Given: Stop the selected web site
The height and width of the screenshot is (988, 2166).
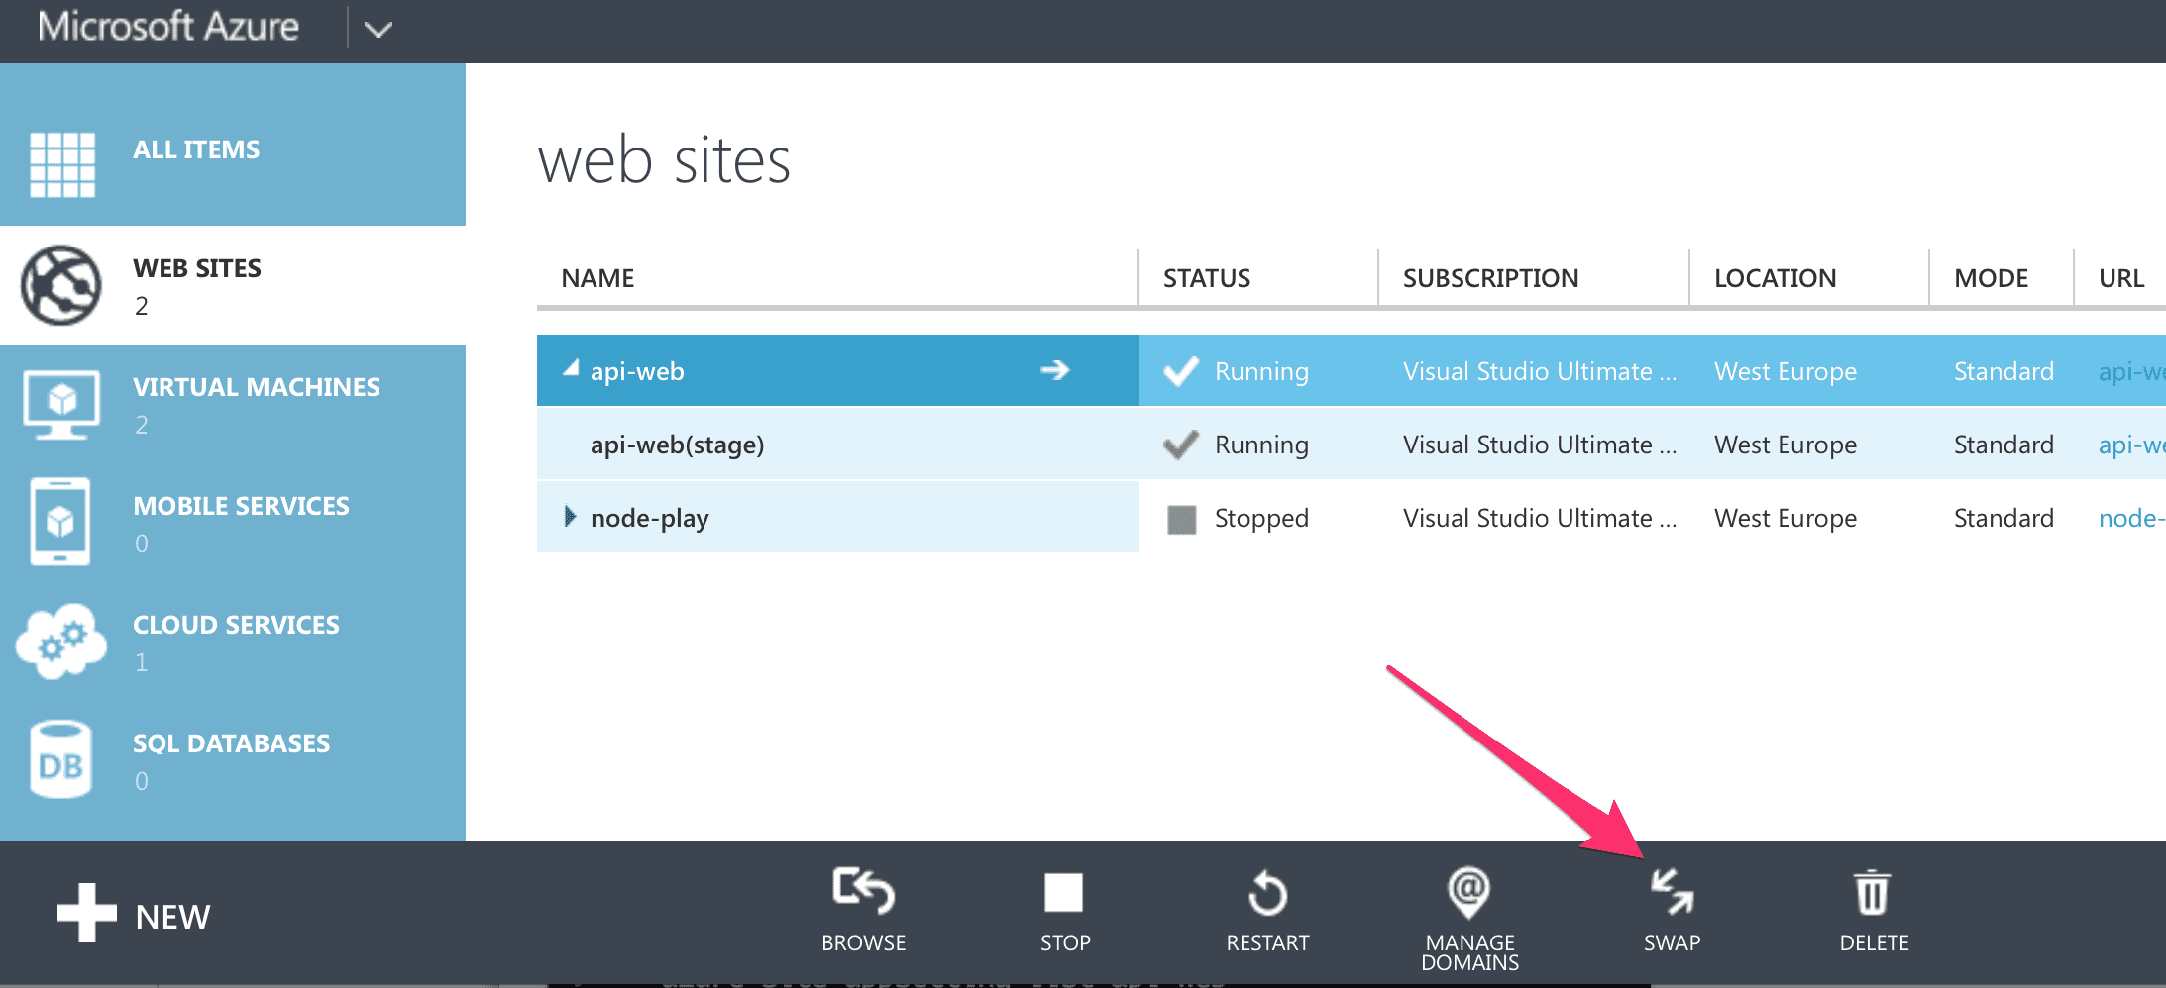Looking at the screenshot, I should pos(1064,892).
